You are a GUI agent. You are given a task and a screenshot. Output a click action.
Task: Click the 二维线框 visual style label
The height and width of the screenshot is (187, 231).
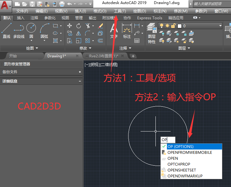tap(109, 65)
